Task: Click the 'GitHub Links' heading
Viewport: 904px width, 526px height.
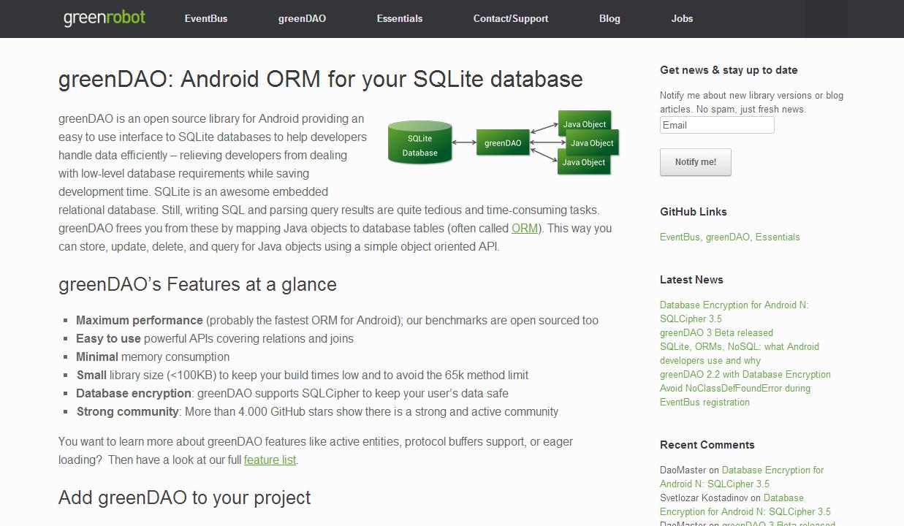Action: click(694, 211)
